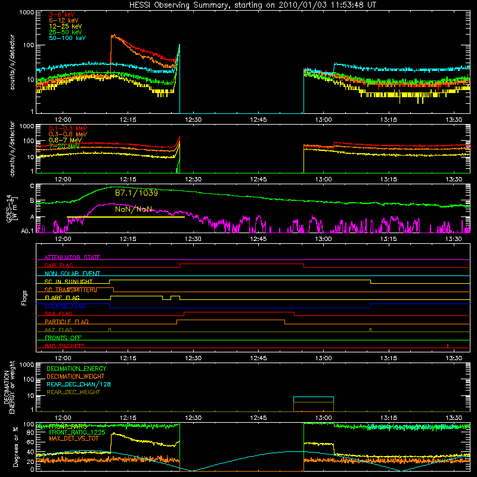Select the NON_SOLAR_EVENT flag label
The image size is (477, 477).
72,274
